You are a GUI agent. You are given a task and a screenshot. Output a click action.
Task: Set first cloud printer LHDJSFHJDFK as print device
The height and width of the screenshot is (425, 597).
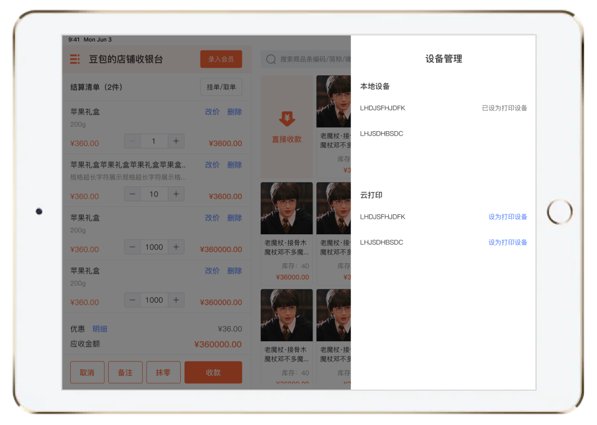tap(507, 217)
